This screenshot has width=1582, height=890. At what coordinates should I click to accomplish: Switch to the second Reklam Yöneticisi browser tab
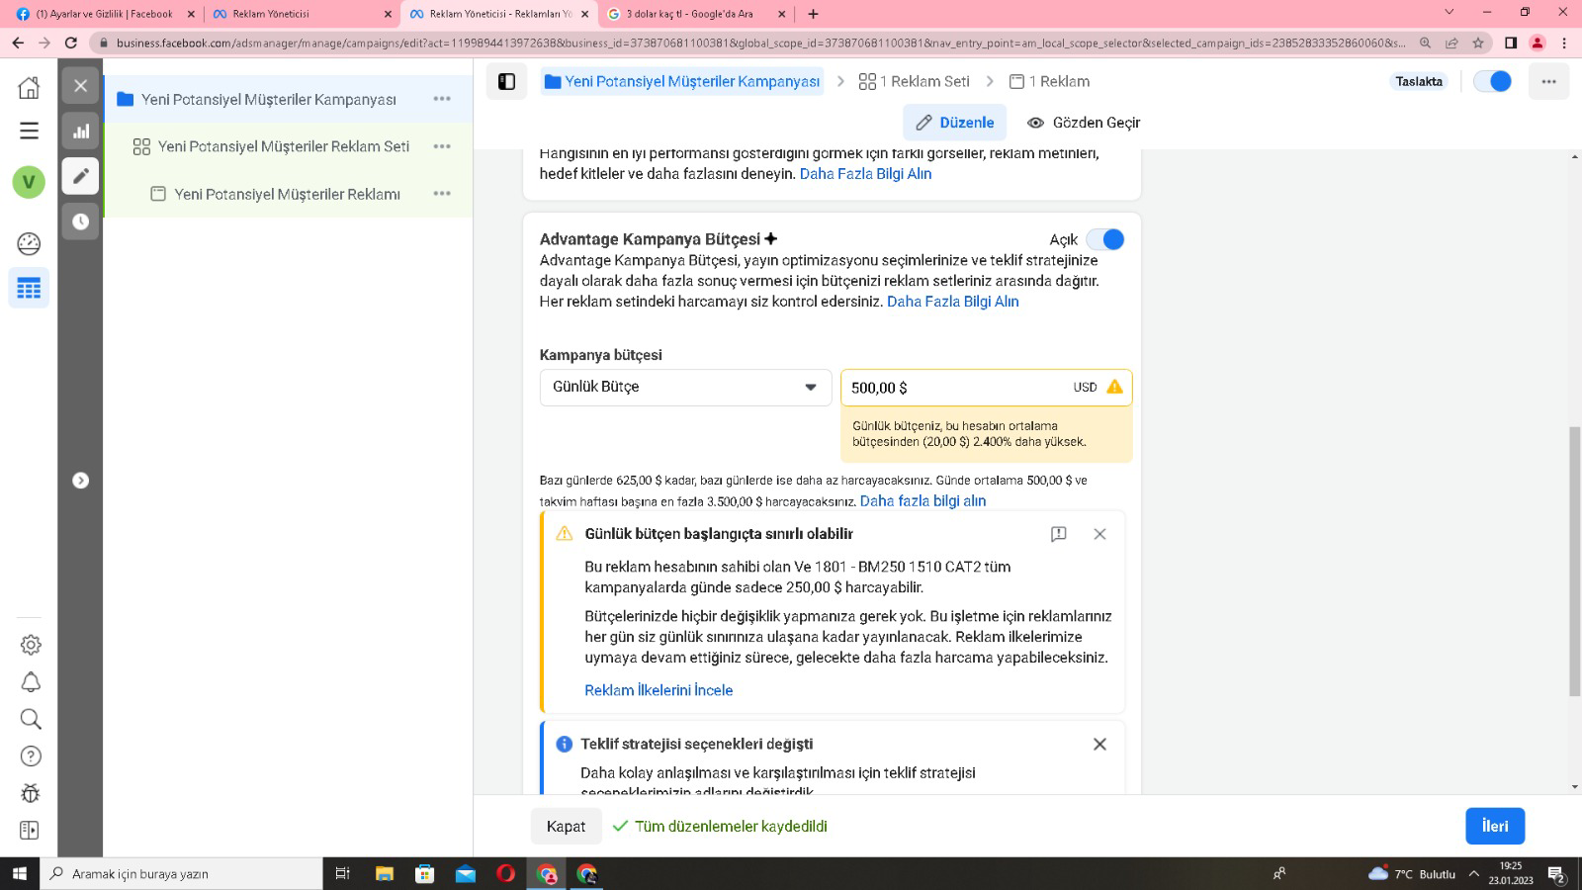[x=499, y=14]
